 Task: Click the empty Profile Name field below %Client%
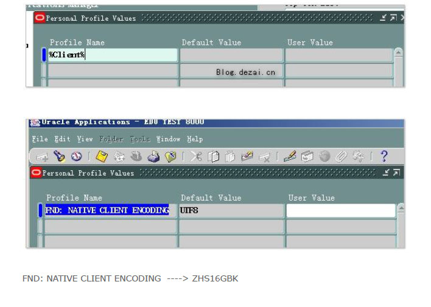tap(113, 71)
